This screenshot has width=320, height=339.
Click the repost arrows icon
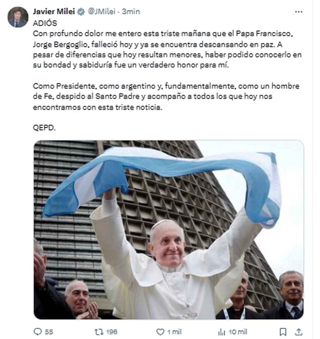tap(98, 332)
